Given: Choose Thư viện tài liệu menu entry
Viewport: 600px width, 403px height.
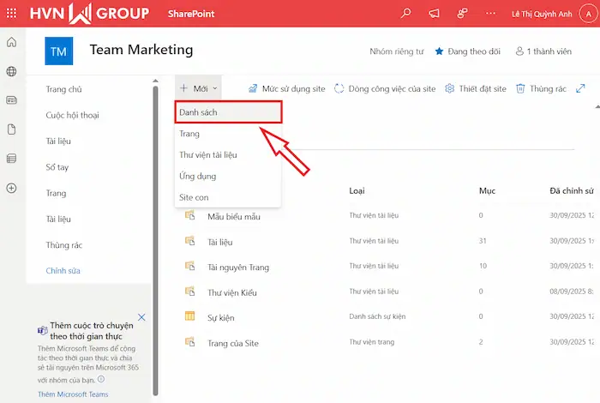Looking at the screenshot, I should coord(207,155).
